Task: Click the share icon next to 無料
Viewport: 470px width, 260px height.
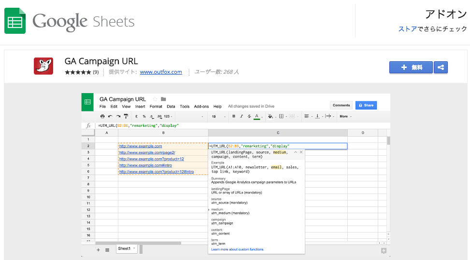Action: click(x=441, y=68)
